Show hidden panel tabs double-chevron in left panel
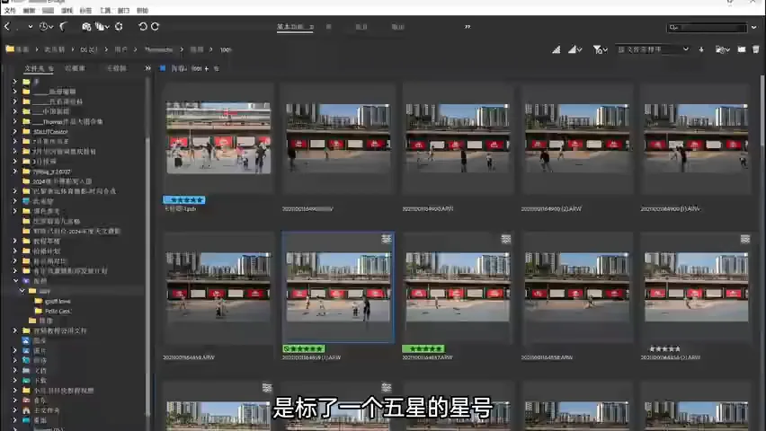This screenshot has width=766, height=431. pyautogui.click(x=147, y=68)
